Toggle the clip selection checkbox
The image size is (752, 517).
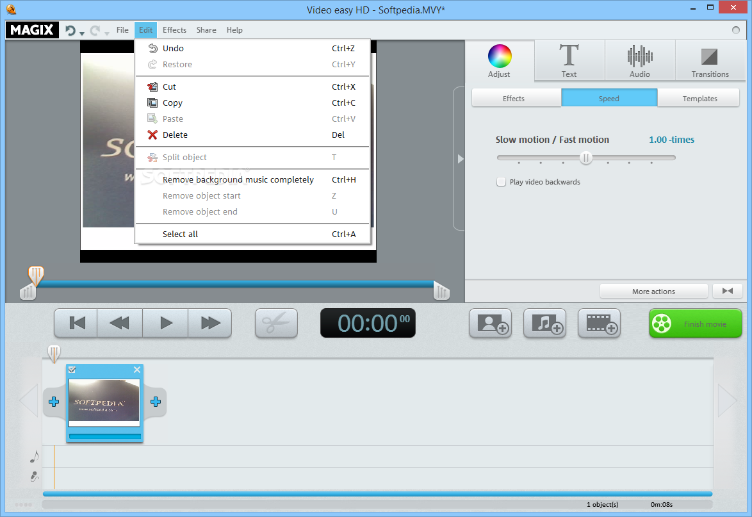pyautogui.click(x=72, y=370)
